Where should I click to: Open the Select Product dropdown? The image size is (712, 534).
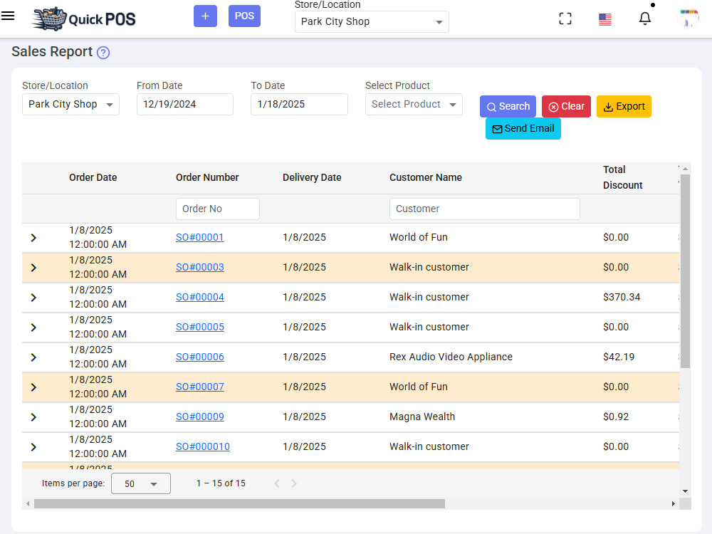tap(414, 105)
